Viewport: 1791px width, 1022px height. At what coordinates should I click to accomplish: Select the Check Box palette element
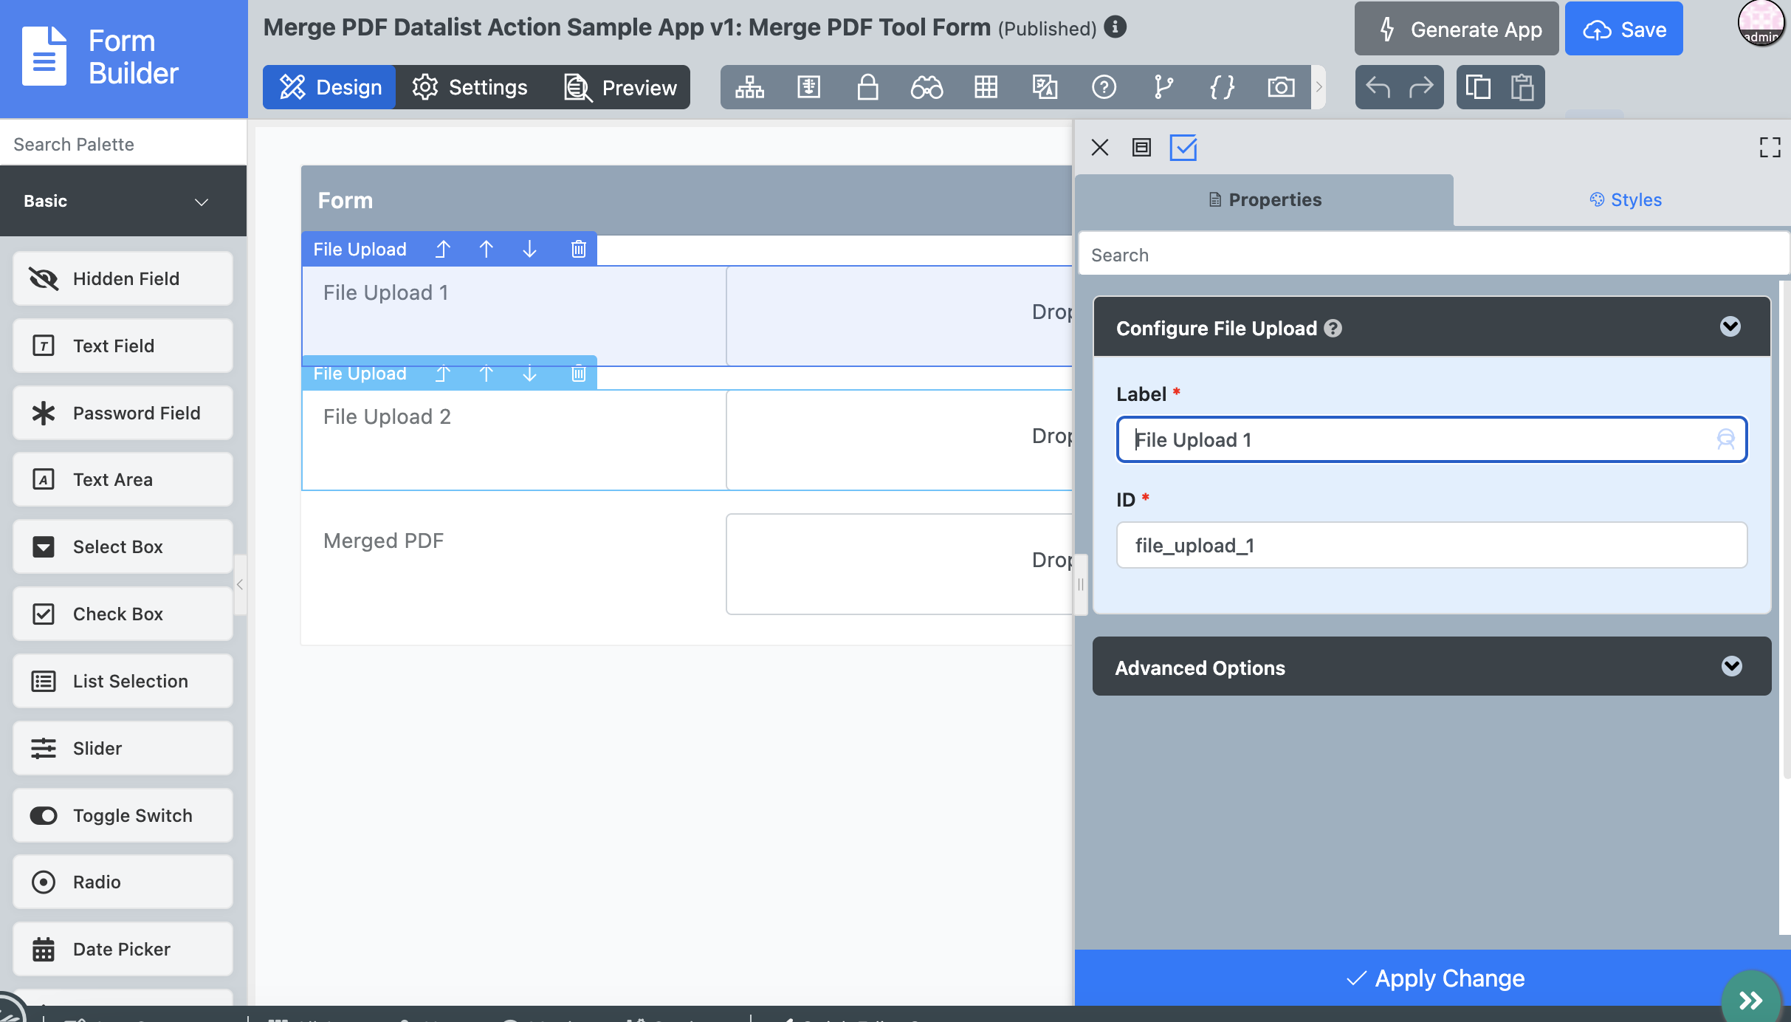[123, 614]
